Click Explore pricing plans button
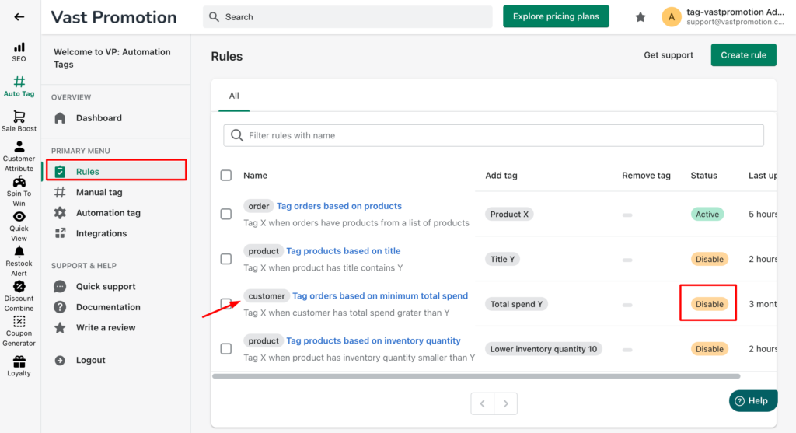 (x=556, y=16)
